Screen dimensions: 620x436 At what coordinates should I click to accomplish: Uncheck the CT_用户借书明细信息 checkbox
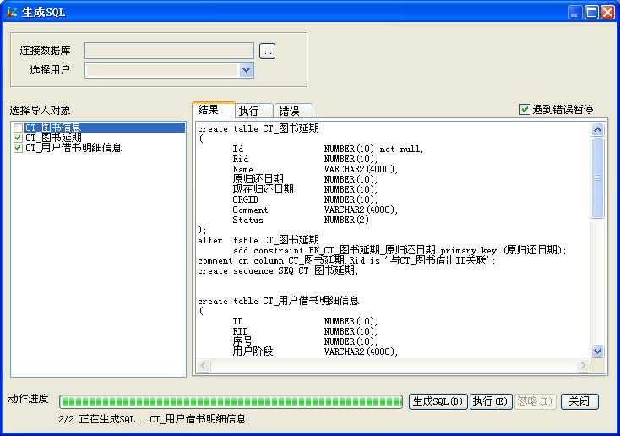(18, 148)
